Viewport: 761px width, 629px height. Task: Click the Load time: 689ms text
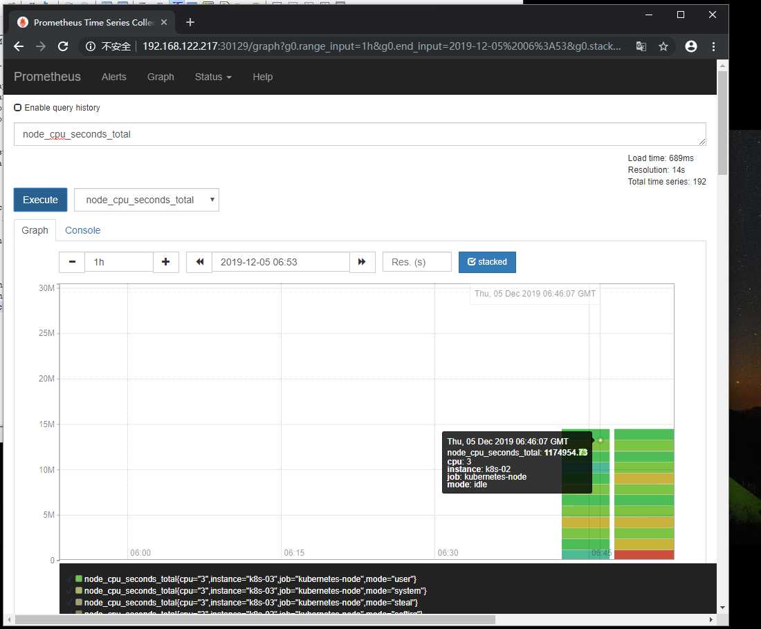[661, 158]
